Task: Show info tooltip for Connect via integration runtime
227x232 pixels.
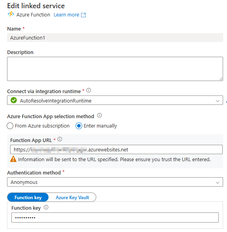Action: 88,90
